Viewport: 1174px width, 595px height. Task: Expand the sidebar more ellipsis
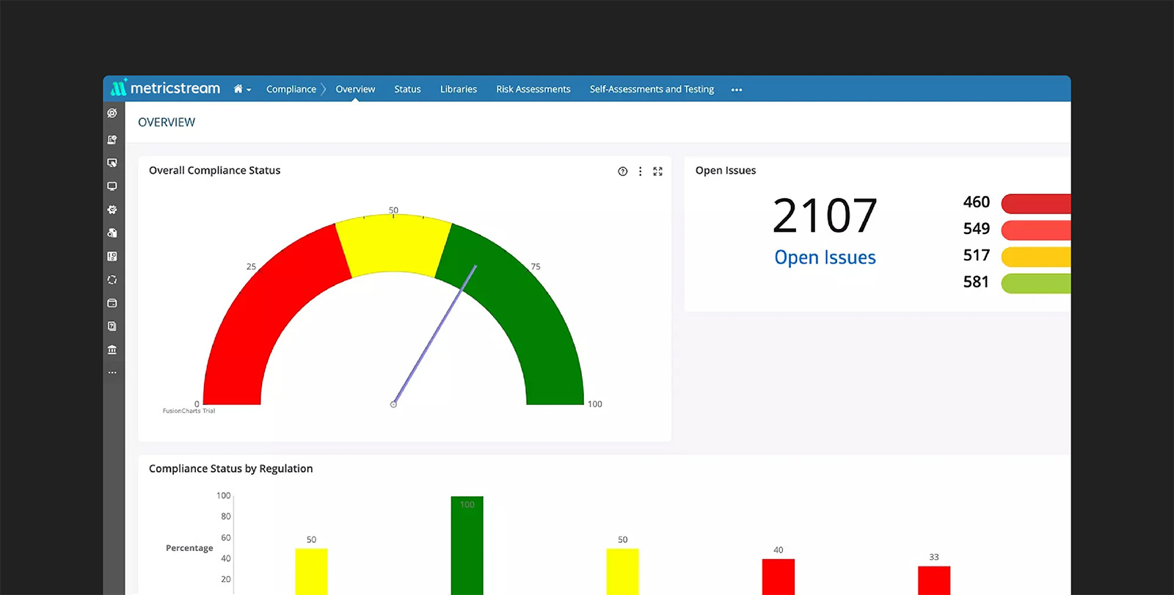click(112, 373)
